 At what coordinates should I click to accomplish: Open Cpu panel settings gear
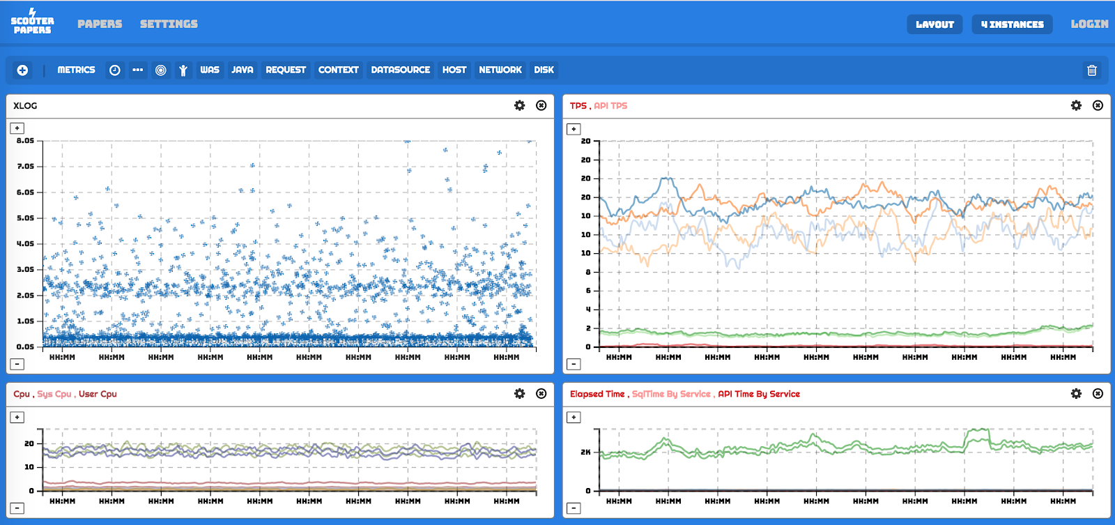pyautogui.click(x=520, y=393)
